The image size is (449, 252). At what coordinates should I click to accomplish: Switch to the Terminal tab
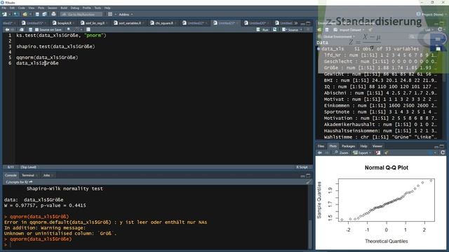click(x=28, y=176)
